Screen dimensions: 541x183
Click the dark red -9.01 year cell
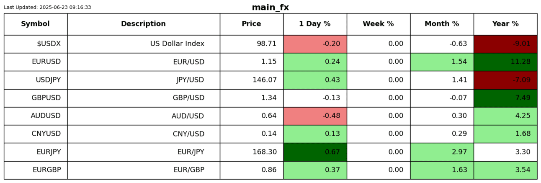[505, 44]
